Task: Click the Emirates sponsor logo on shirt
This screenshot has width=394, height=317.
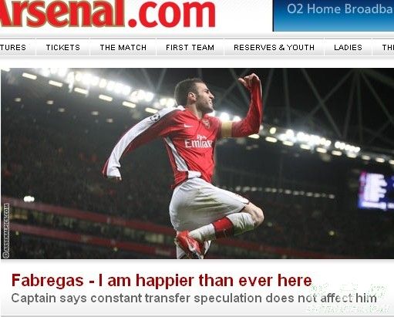Action: coord(198,141)
